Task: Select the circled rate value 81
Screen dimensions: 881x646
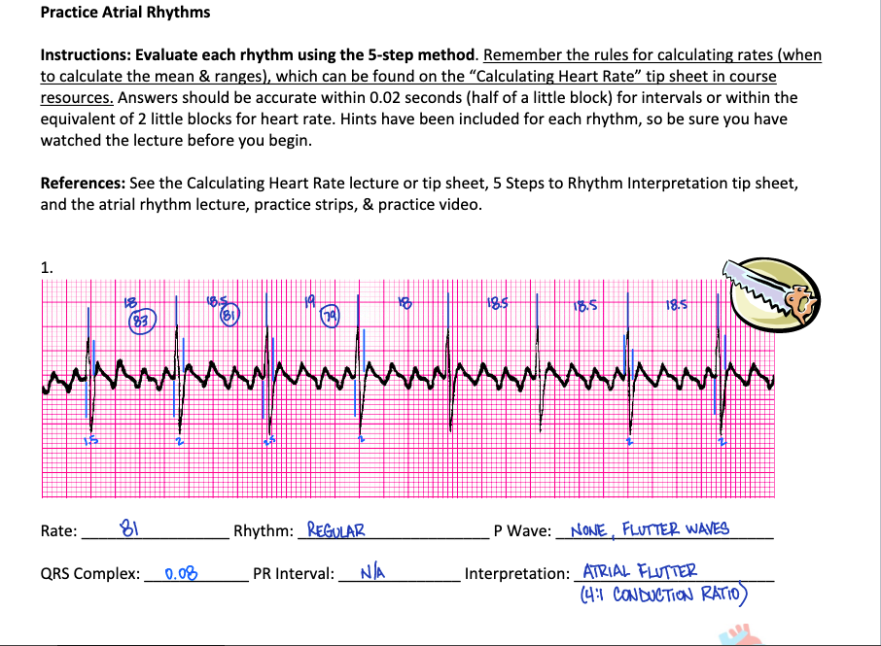Action: [x=228, y=316]
